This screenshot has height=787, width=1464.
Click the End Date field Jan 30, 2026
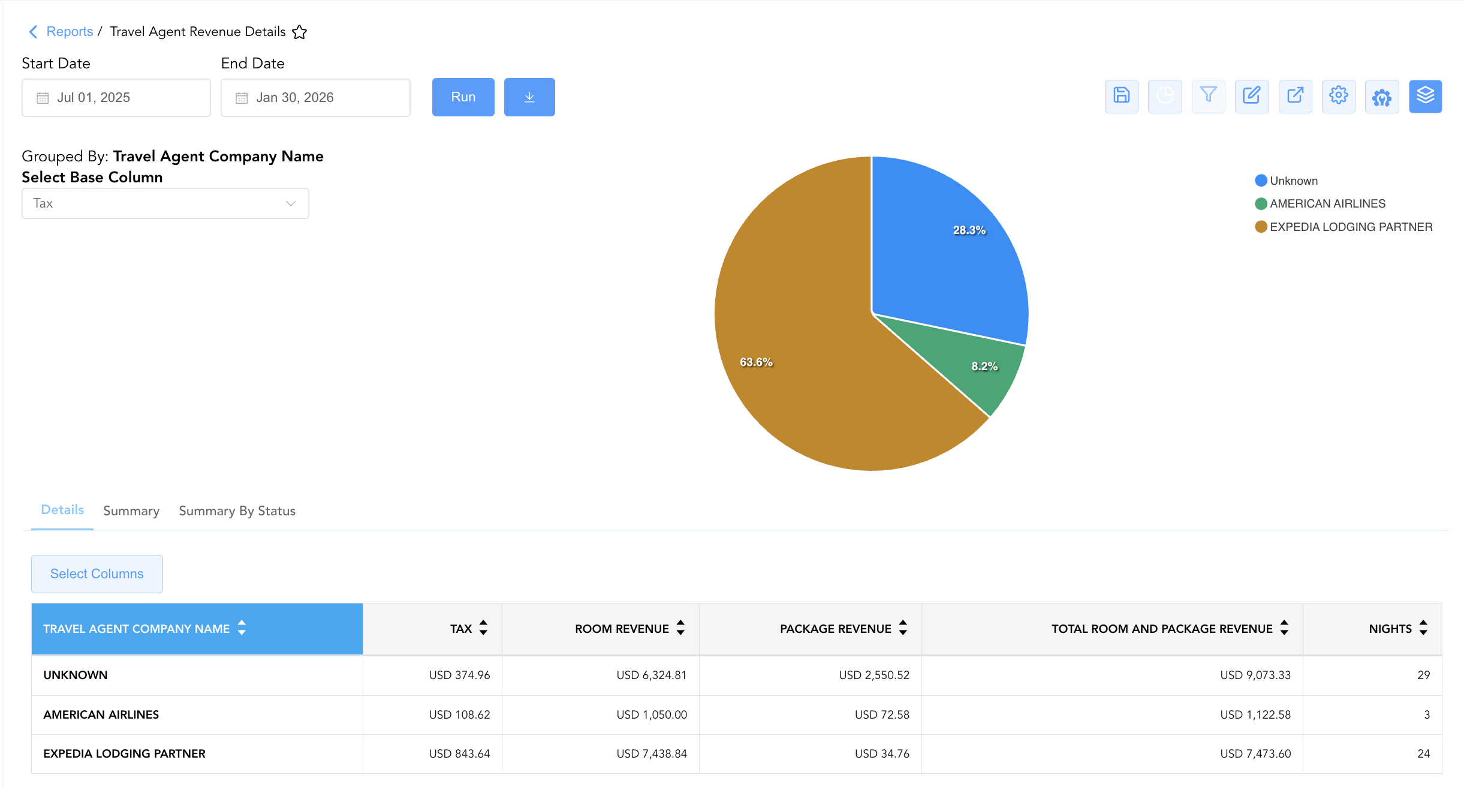pyautogui.click(x=315, y=98)
